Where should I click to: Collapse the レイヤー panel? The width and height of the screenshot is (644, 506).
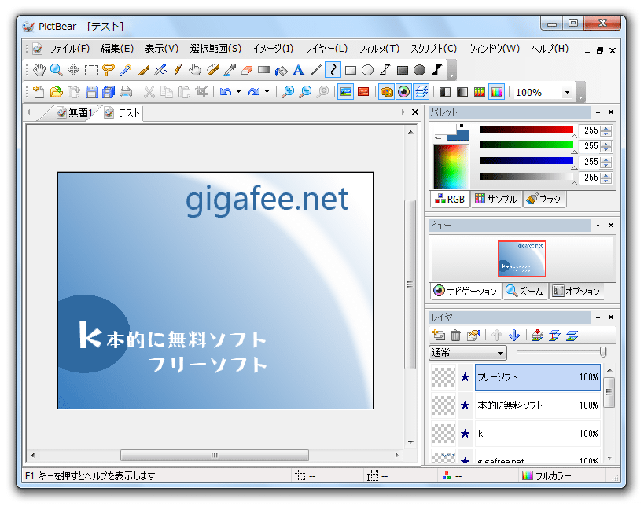pos(598,317)
